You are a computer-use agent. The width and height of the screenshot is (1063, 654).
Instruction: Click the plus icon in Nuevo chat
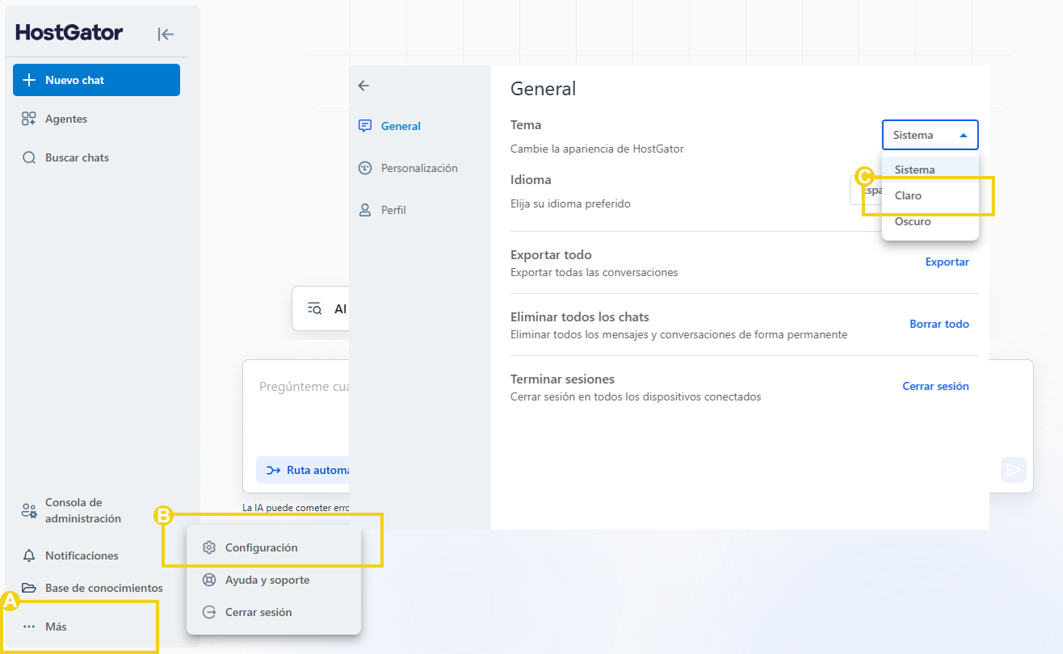point(29,80)
